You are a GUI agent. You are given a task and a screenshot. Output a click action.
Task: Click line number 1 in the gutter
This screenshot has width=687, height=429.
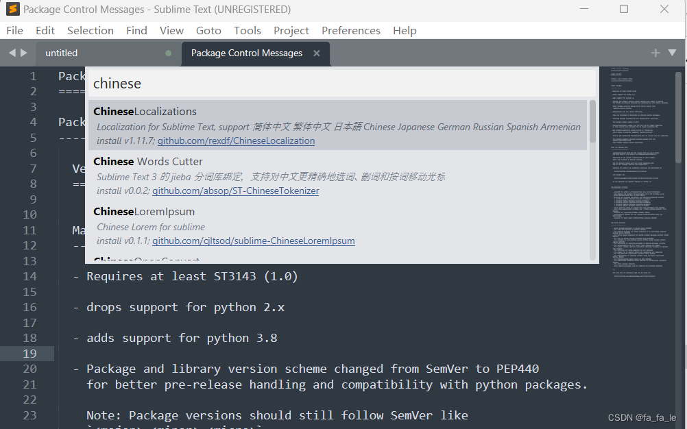[x=34, y=76]
